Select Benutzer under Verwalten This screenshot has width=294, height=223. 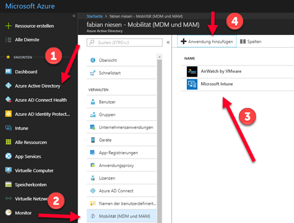coord(121,102)
